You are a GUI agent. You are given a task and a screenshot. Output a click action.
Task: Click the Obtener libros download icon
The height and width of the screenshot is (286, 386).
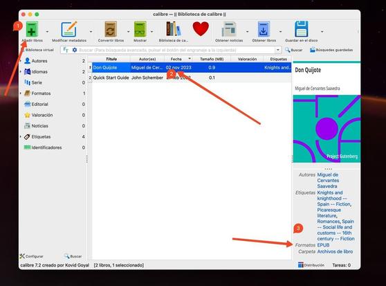[x=264, y=29]
